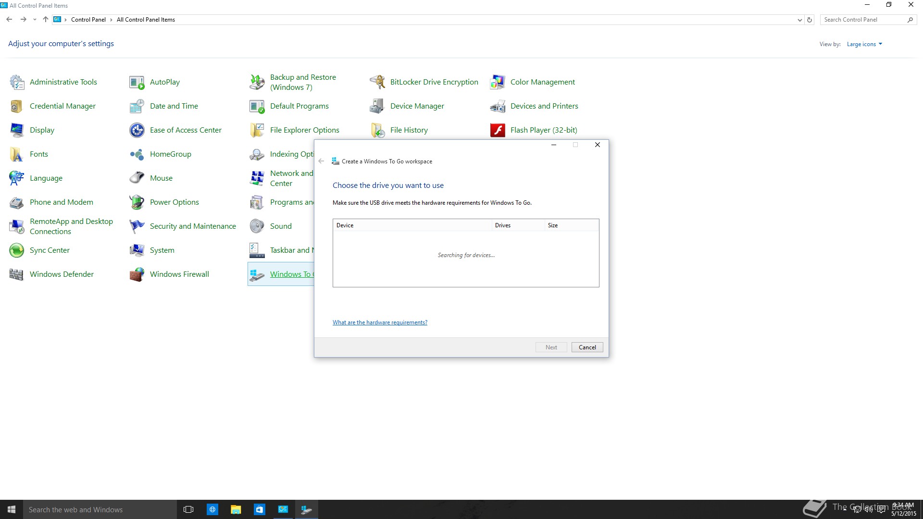923x519 pixels.
Task: Open Default Programs icon
Action: [257, 106]
